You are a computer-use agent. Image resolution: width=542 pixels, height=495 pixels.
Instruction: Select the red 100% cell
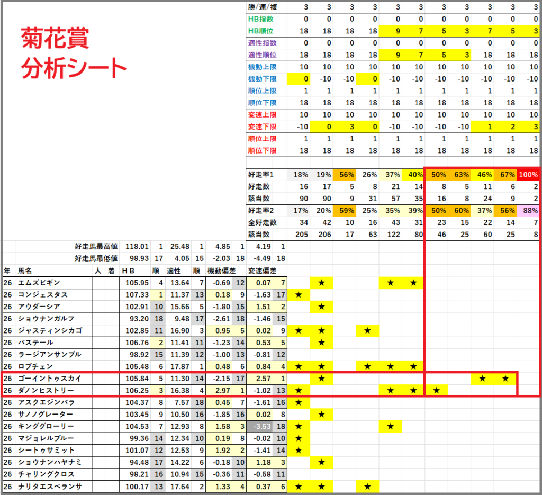(528, 175)
